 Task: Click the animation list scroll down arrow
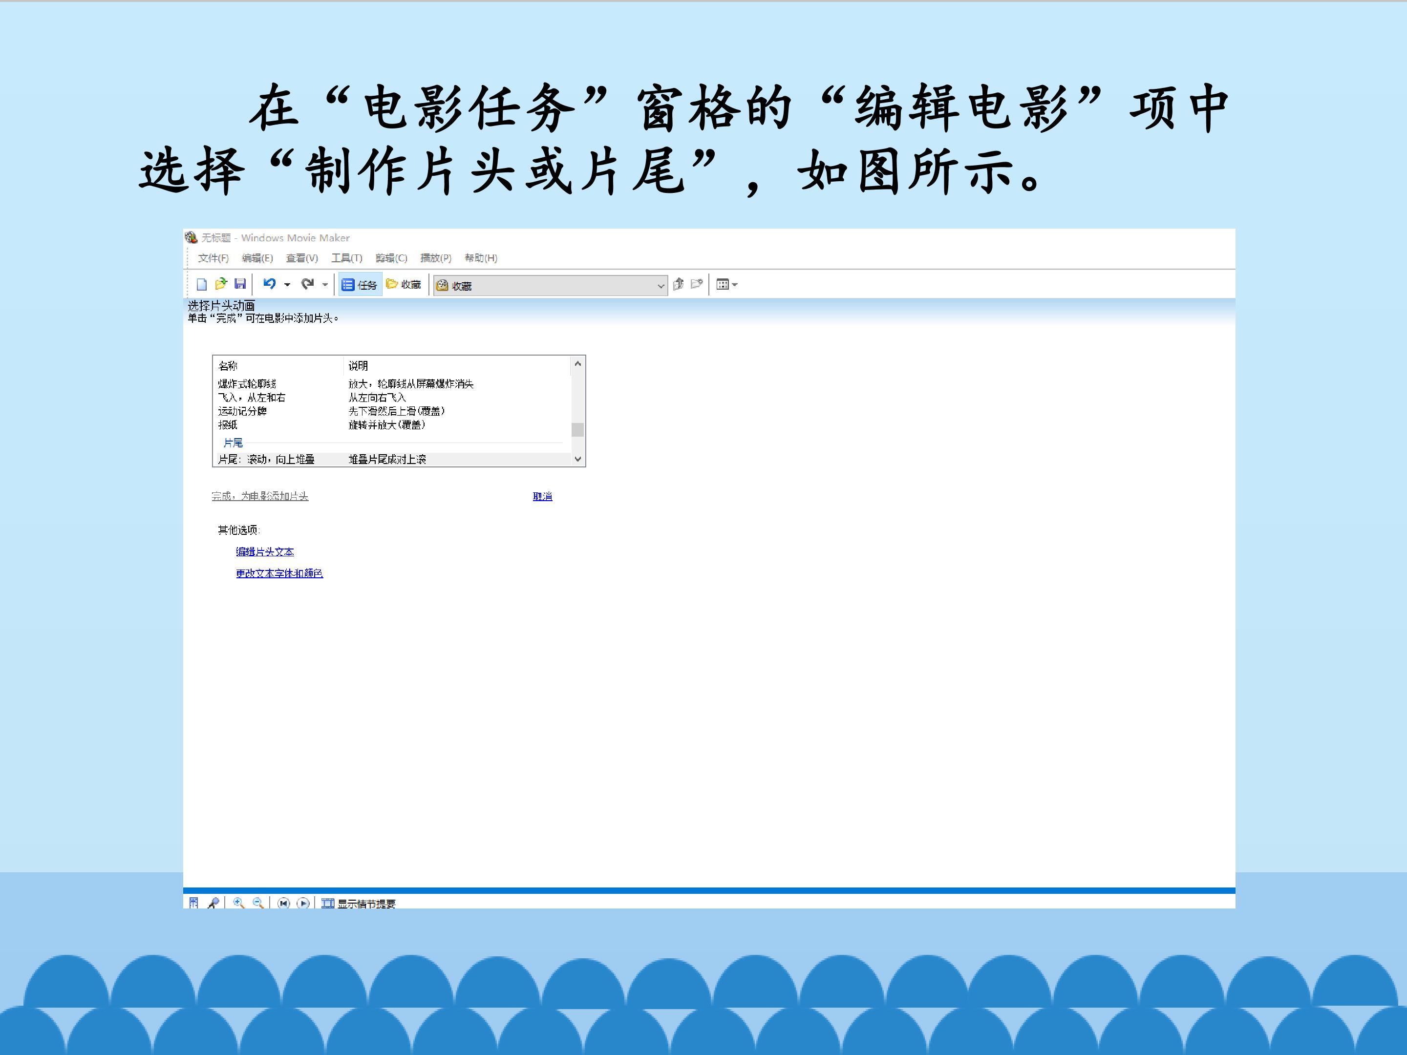pos(577,459)
